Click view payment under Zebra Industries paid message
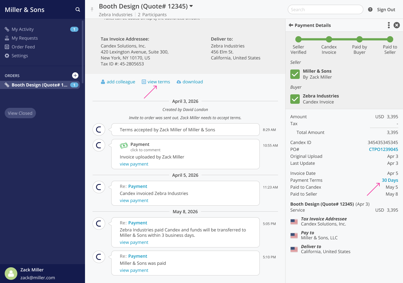403x283 pixels. point(134,242)
